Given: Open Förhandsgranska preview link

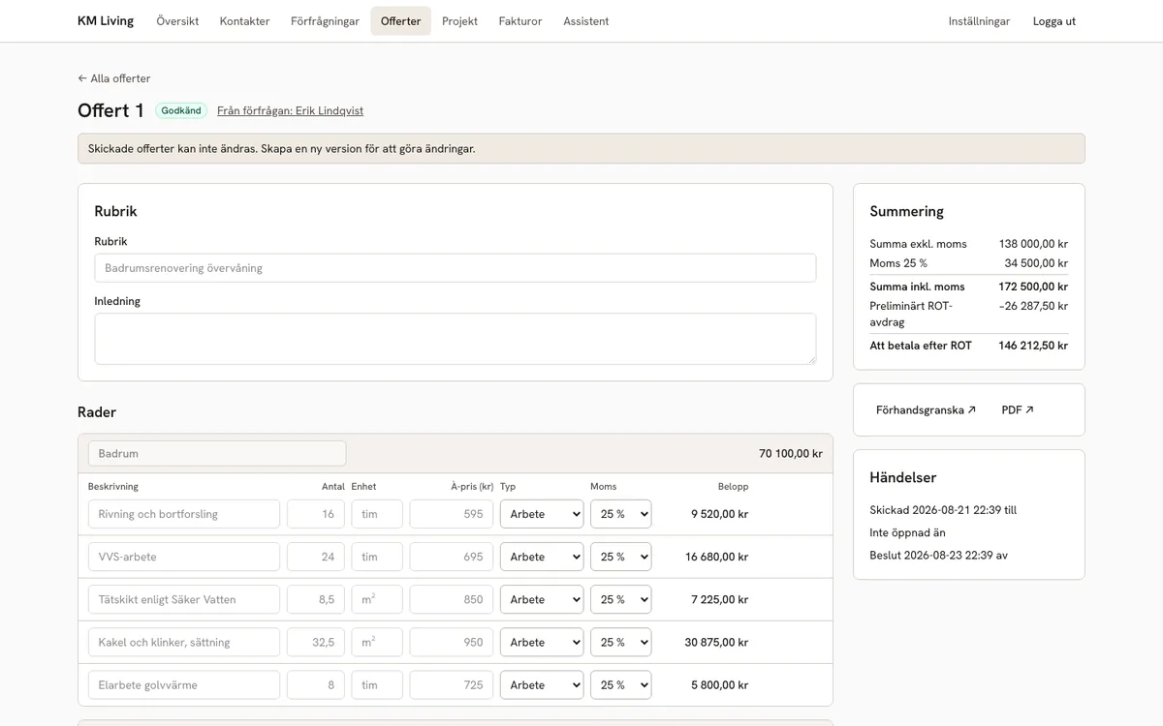Looking at the screenshot, I should tap(926, 410).
